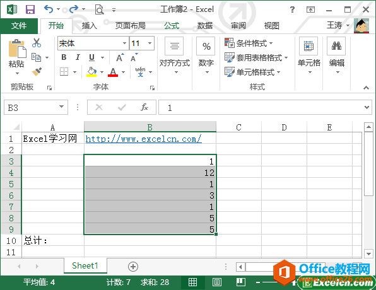The width and height of the screenshot is (376, 290).
Task: Switch to Normal view
Action: (x=192, y=282)
